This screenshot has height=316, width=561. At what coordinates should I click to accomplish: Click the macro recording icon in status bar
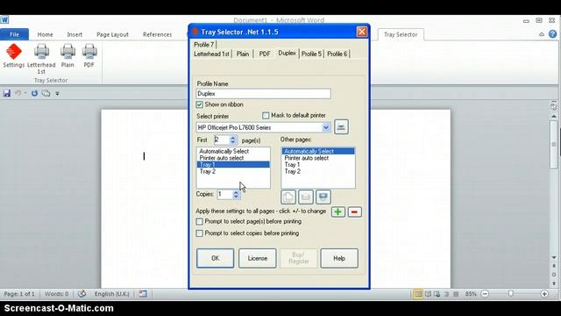143,294
